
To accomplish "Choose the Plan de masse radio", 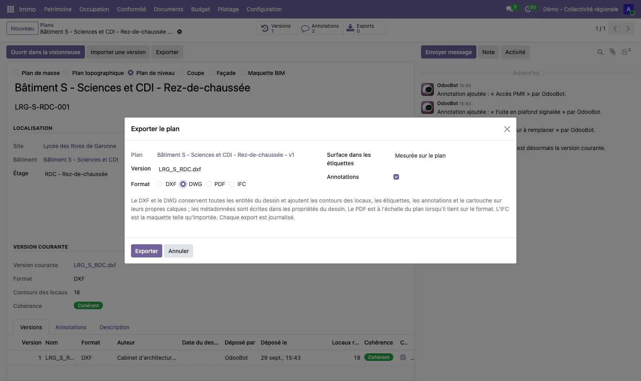I will click(x=16, y=73).
